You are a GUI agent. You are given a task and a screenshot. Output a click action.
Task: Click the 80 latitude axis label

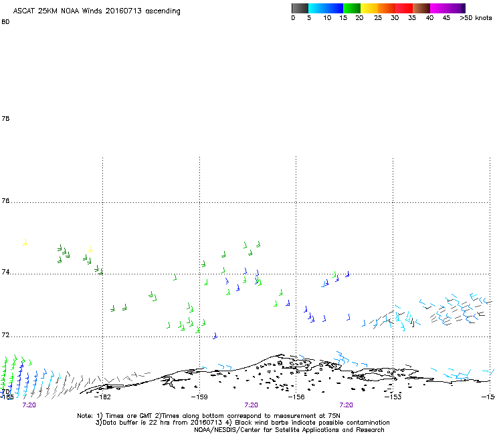(5, 22)
